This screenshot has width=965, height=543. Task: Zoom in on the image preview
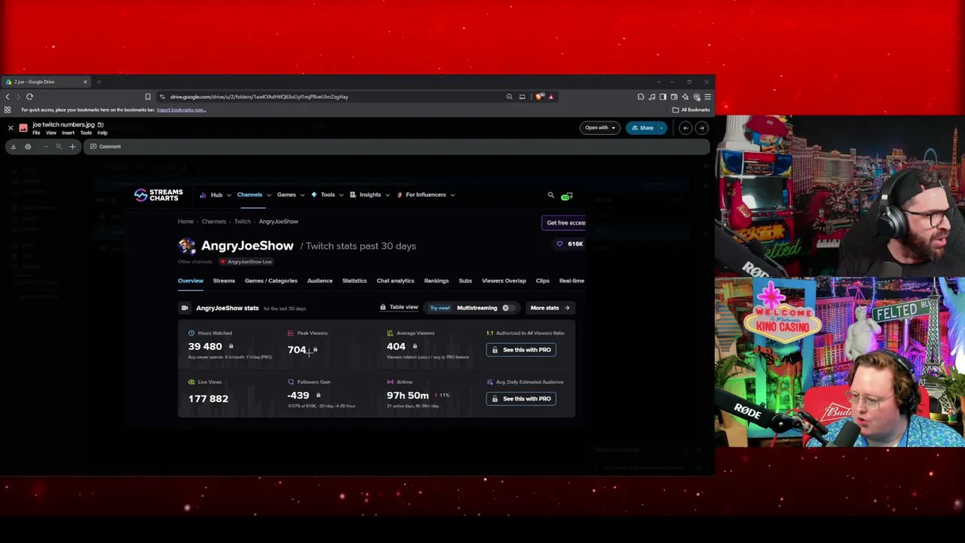pyautogui.click(x=72, y=146)
